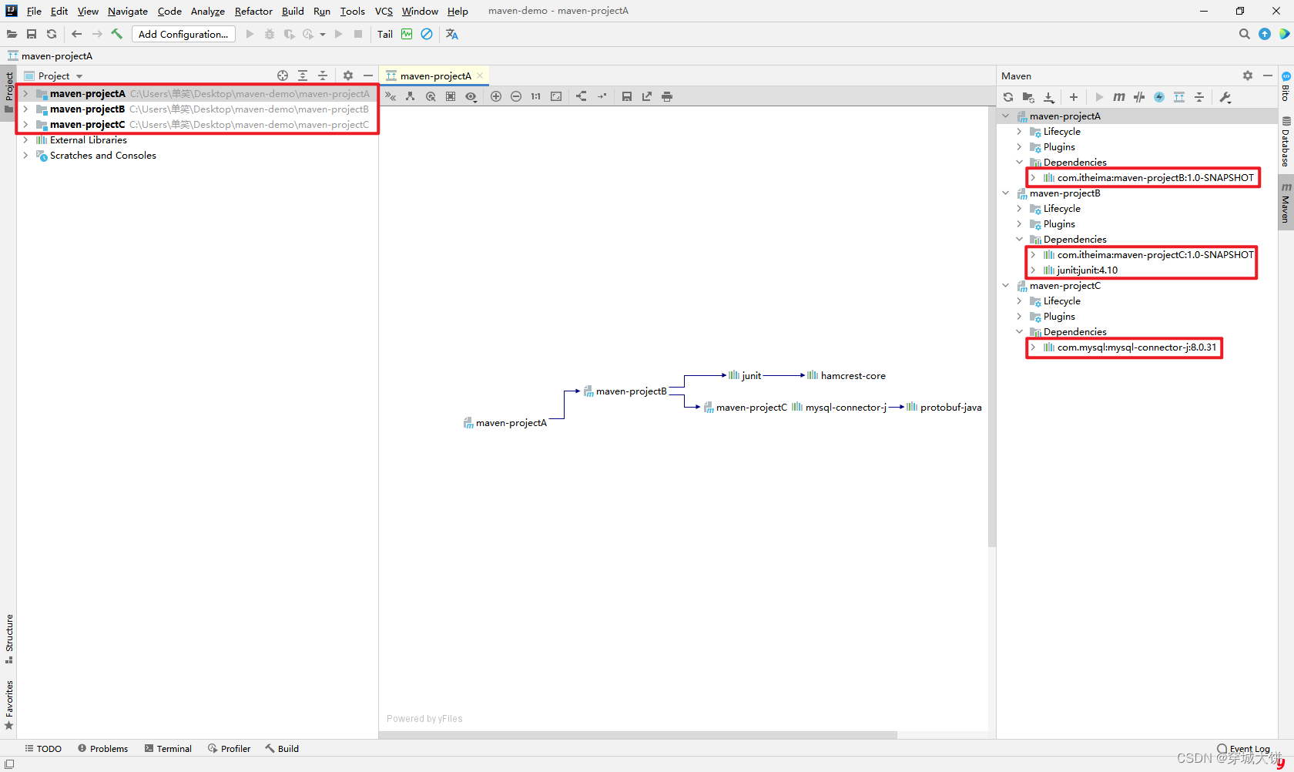This screenshot has height=772, width=1294.
Task: Select the maven-projectB node in diagram
Action: tap(625, 391)
